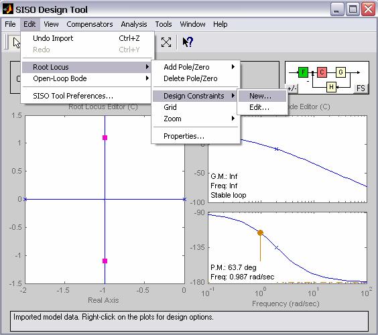This screenshot has width=378, height=335.
Task: Open the Compensators menu
Action: tap(90, 24)
